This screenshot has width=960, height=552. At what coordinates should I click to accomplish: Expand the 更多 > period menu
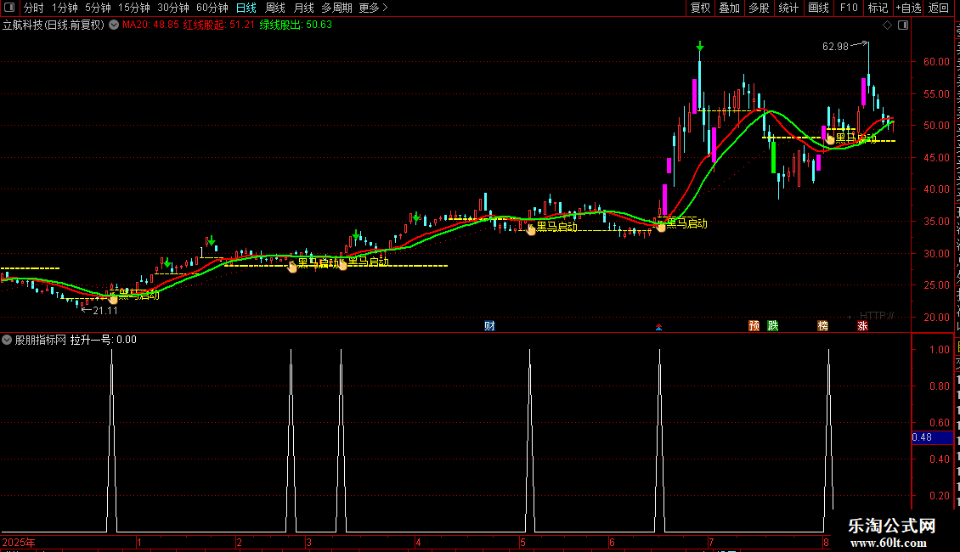click(x=374, y=8)
